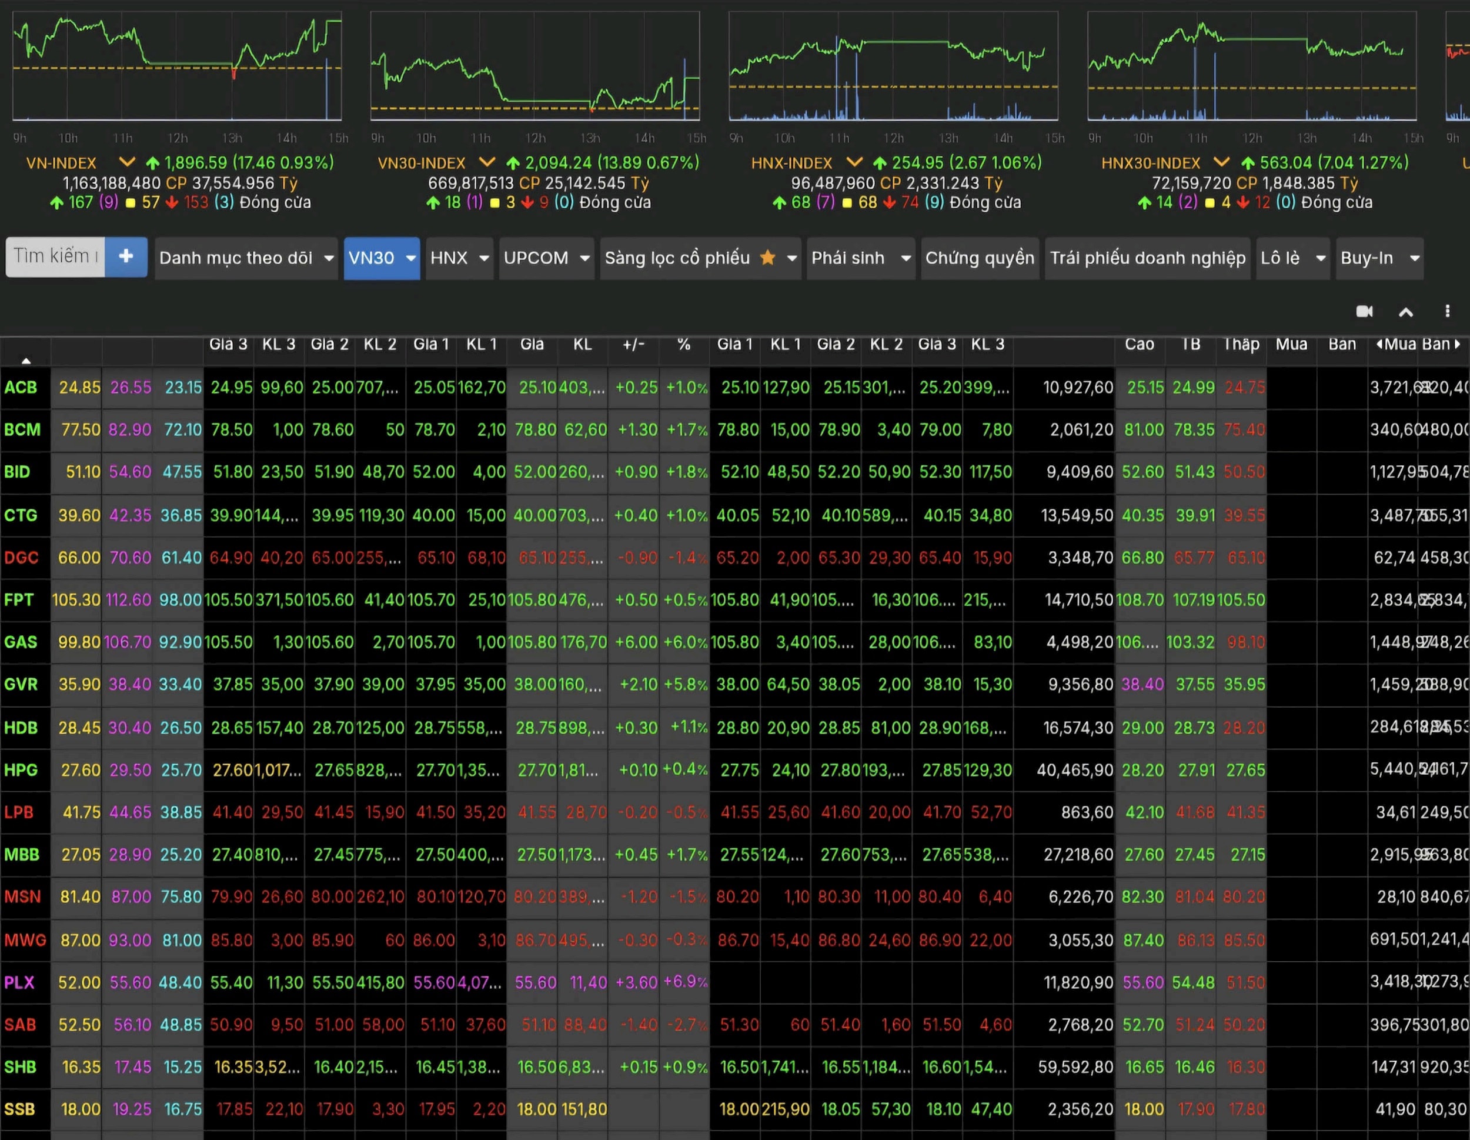Click the right arrow beside Mua Bán header

(x=1458, y=344)
